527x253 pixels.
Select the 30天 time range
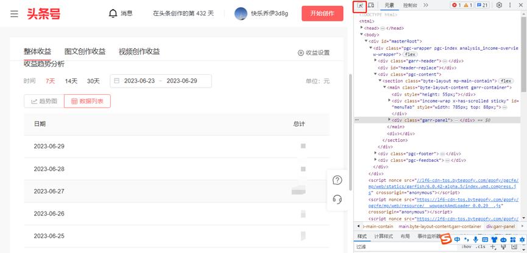point(93,81)
